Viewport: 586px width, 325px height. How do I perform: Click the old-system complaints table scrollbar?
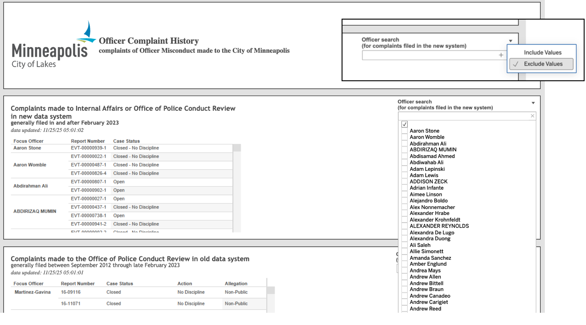coord(271,291)
